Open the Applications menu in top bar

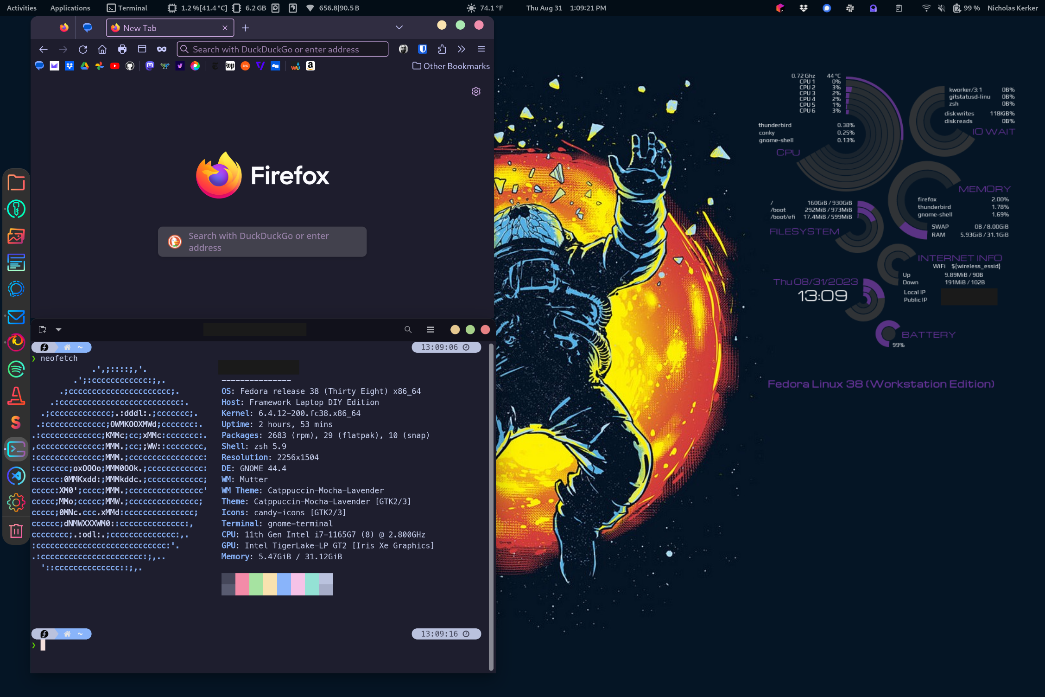(70, 8)
